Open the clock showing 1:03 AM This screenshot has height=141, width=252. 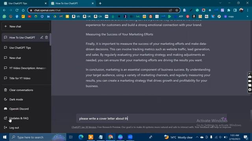pyautogui.click(x=235, y=137)
